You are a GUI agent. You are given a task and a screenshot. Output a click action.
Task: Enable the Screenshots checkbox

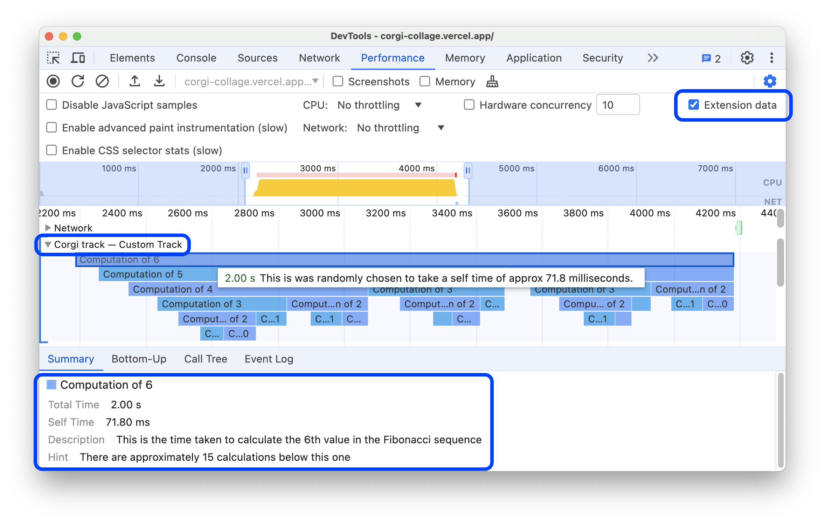point(338,81)
